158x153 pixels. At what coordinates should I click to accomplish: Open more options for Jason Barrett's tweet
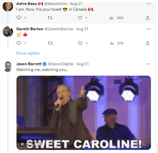pyautogui.click(x=149, y=64)
